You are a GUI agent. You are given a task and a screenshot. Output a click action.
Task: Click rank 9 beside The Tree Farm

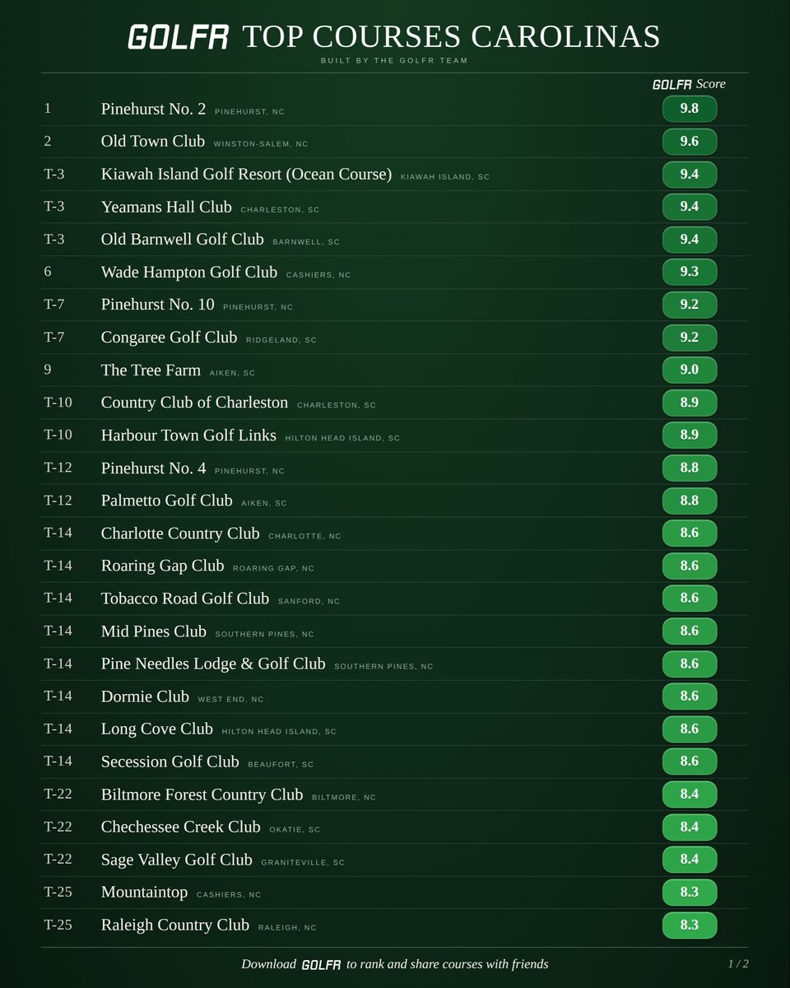48,370
